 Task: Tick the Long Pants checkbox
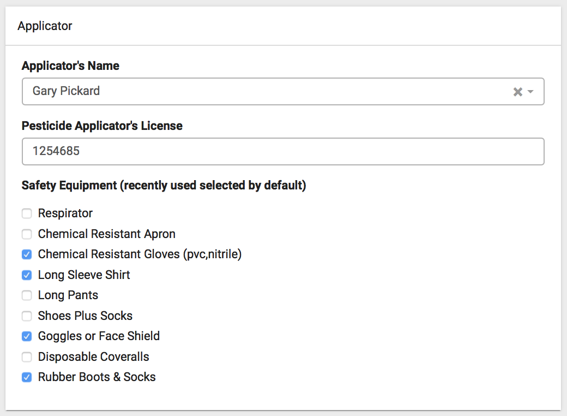coord(27,295)
